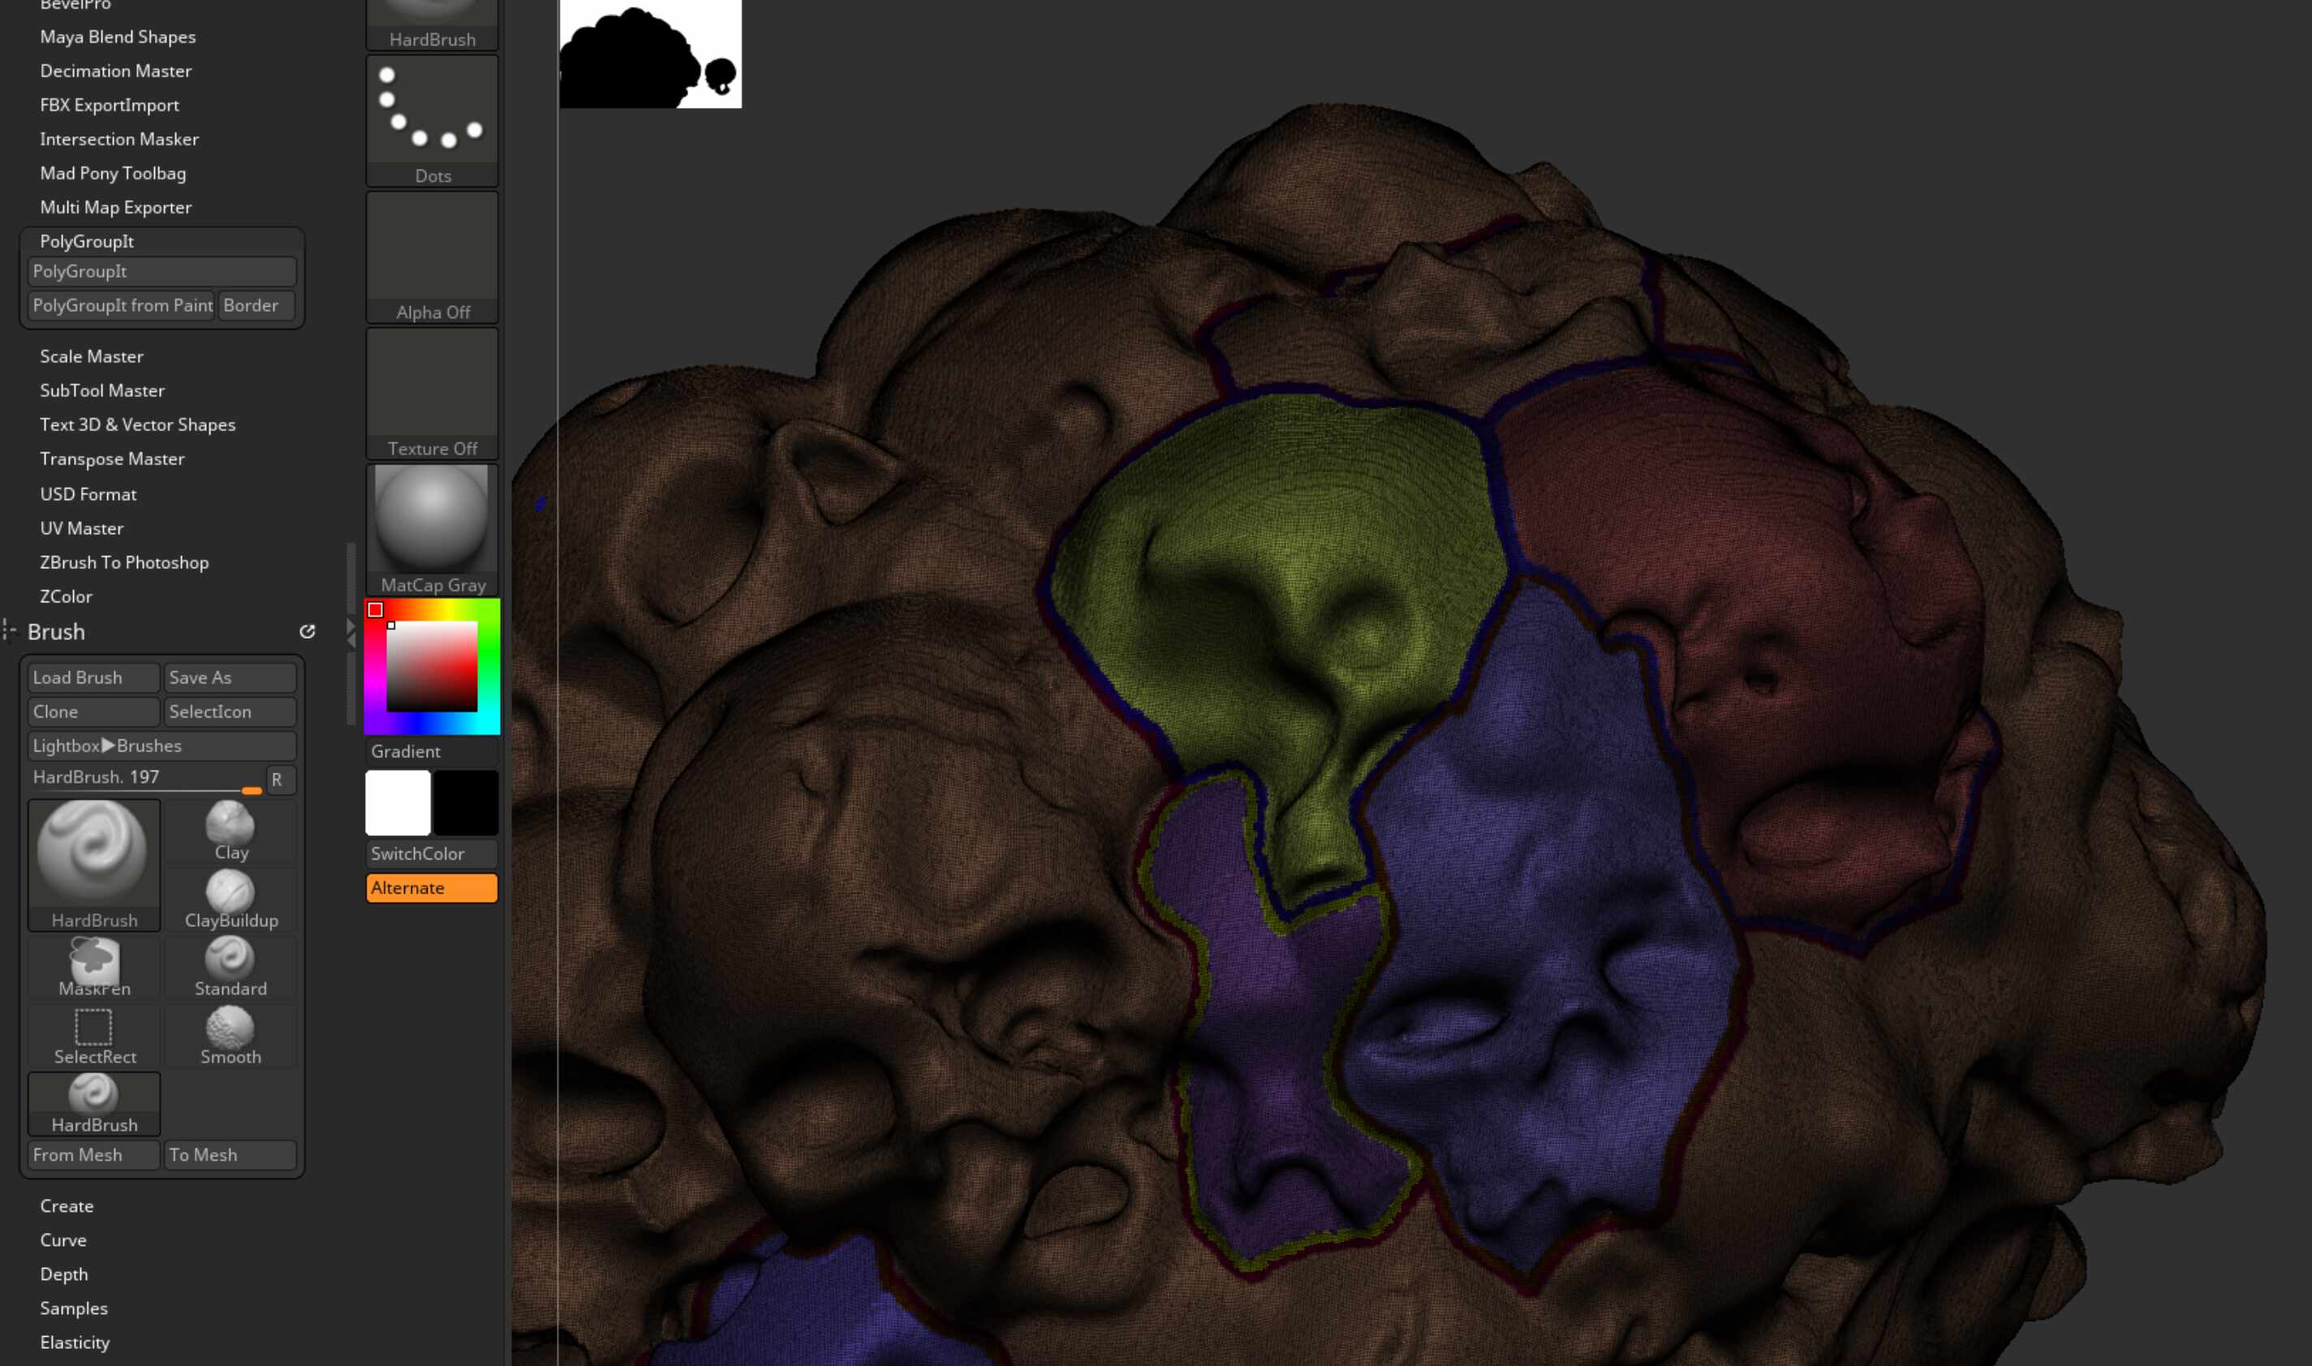
Task: Reset the Brush palette with the refresh icon
Action: coord(308,631)
